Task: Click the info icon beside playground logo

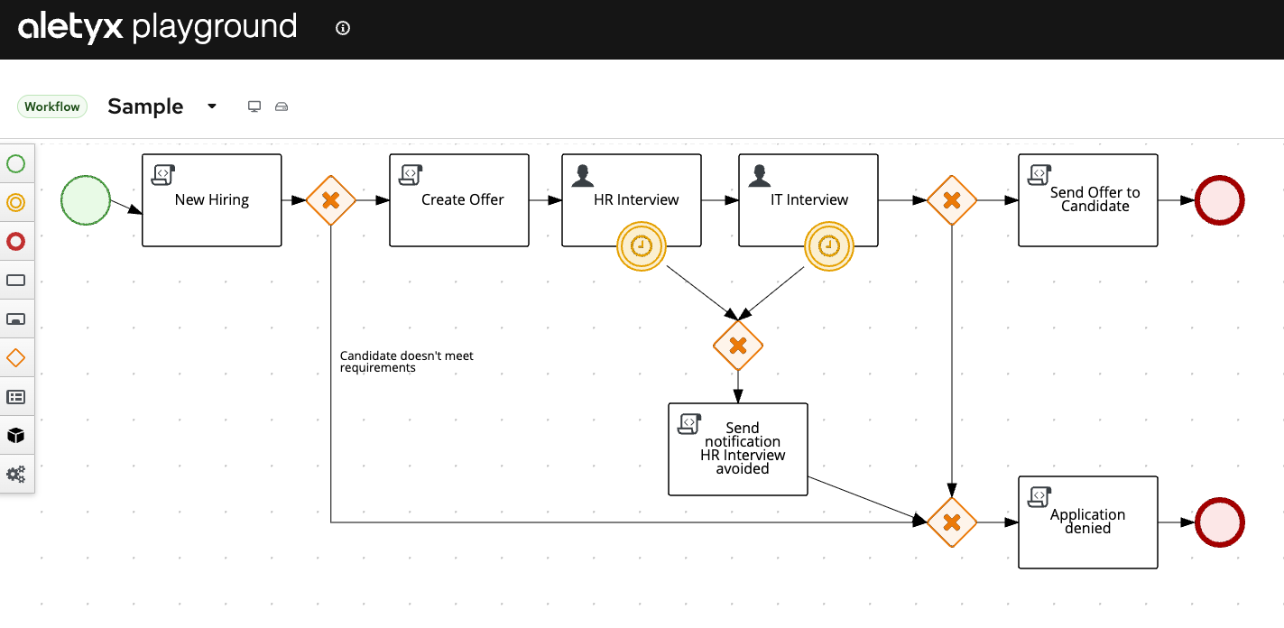Action: (x=342, y=28)
